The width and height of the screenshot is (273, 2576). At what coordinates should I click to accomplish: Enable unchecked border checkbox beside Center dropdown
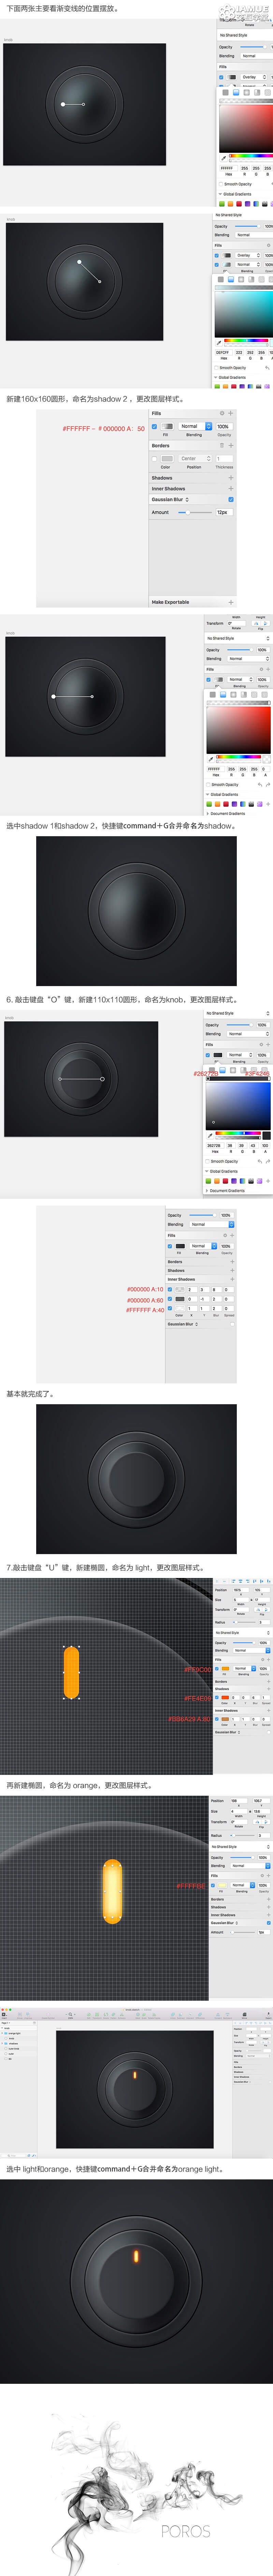click(154, 459)
